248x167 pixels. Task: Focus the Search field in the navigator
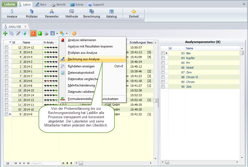(x=46, y=163)
